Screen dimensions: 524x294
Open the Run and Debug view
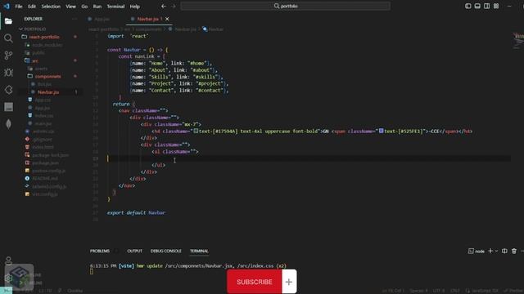coord(8,73)
